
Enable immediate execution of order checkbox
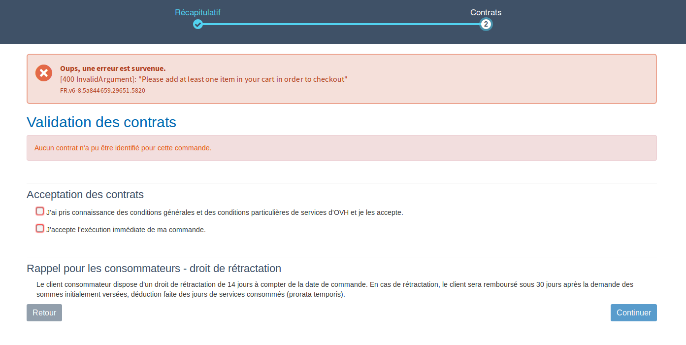[x=40, y=229]
